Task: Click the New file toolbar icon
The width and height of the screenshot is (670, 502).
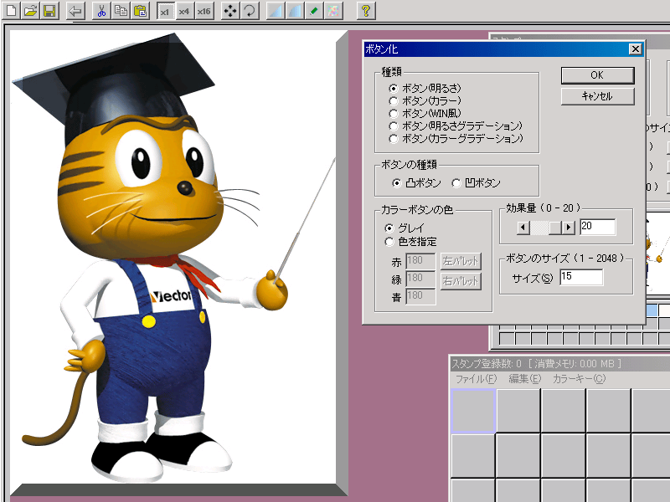Action: tap(11, 10)
